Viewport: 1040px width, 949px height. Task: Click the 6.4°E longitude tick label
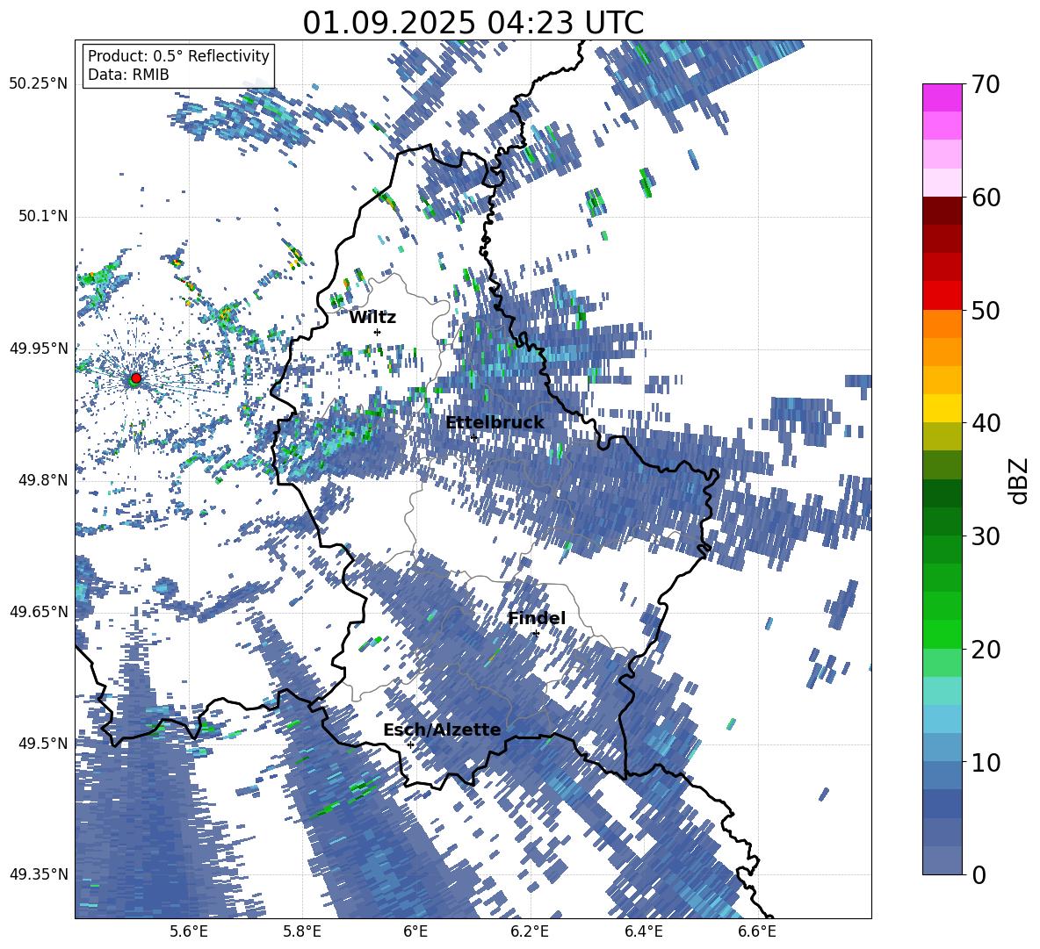coord(644,931)
